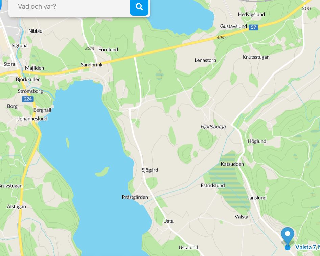Select the Hjortsberga place label

pos(213,127)
